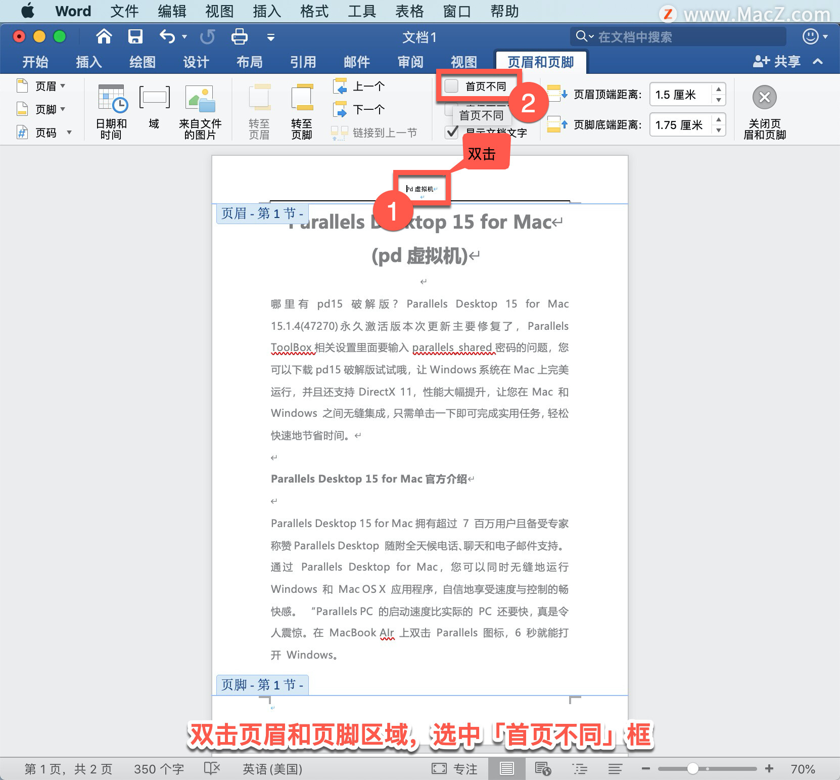The height and width of the screenshot is (780, 840).
Task: Expand the undo history dropdown arrow
Action: coord(184,36)
